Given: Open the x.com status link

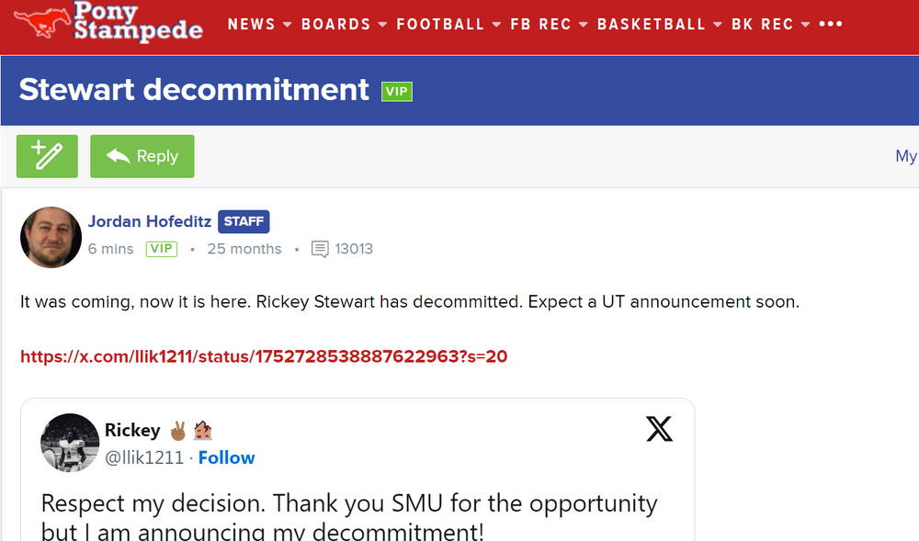Looking at the screenshot, I should coord(264,356).
